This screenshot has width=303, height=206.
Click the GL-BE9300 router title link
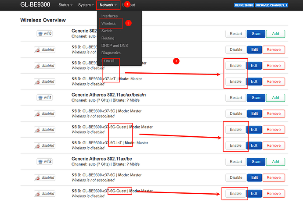click(36, 5)
